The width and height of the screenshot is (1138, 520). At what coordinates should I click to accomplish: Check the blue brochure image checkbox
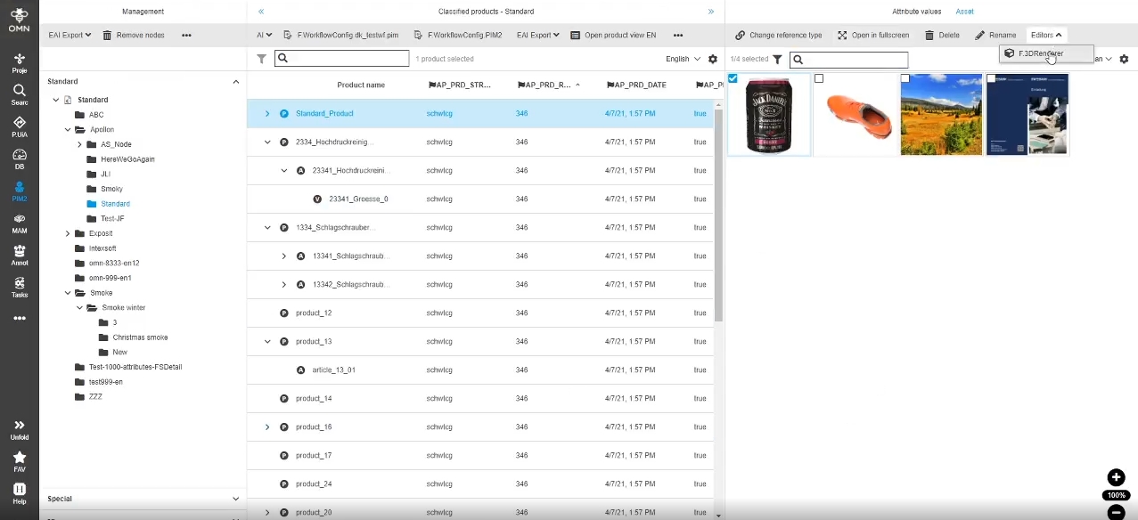click(991, 79)
